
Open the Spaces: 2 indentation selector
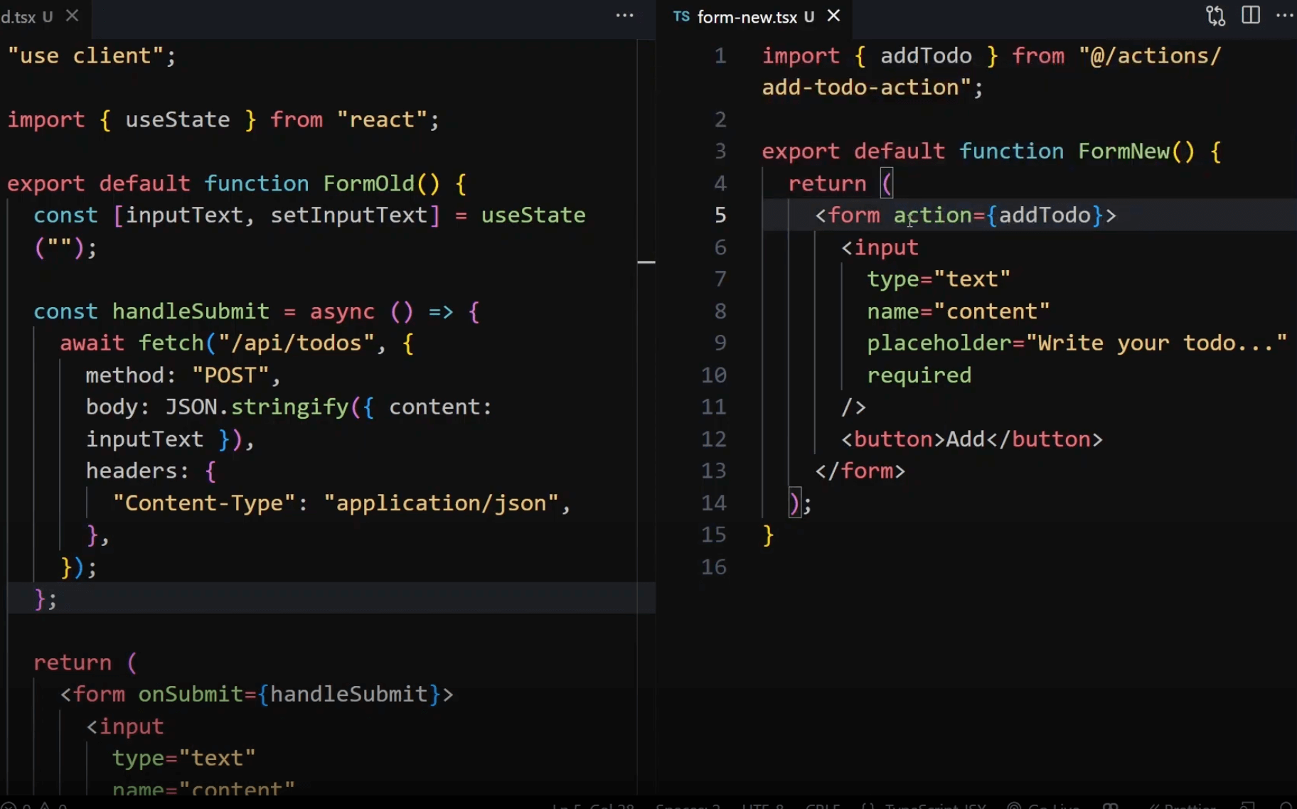coord(686,805)
